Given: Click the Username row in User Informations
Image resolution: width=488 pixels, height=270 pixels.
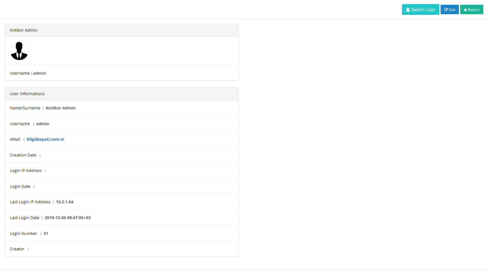Looking at the screenshot, I should [121, 124].
